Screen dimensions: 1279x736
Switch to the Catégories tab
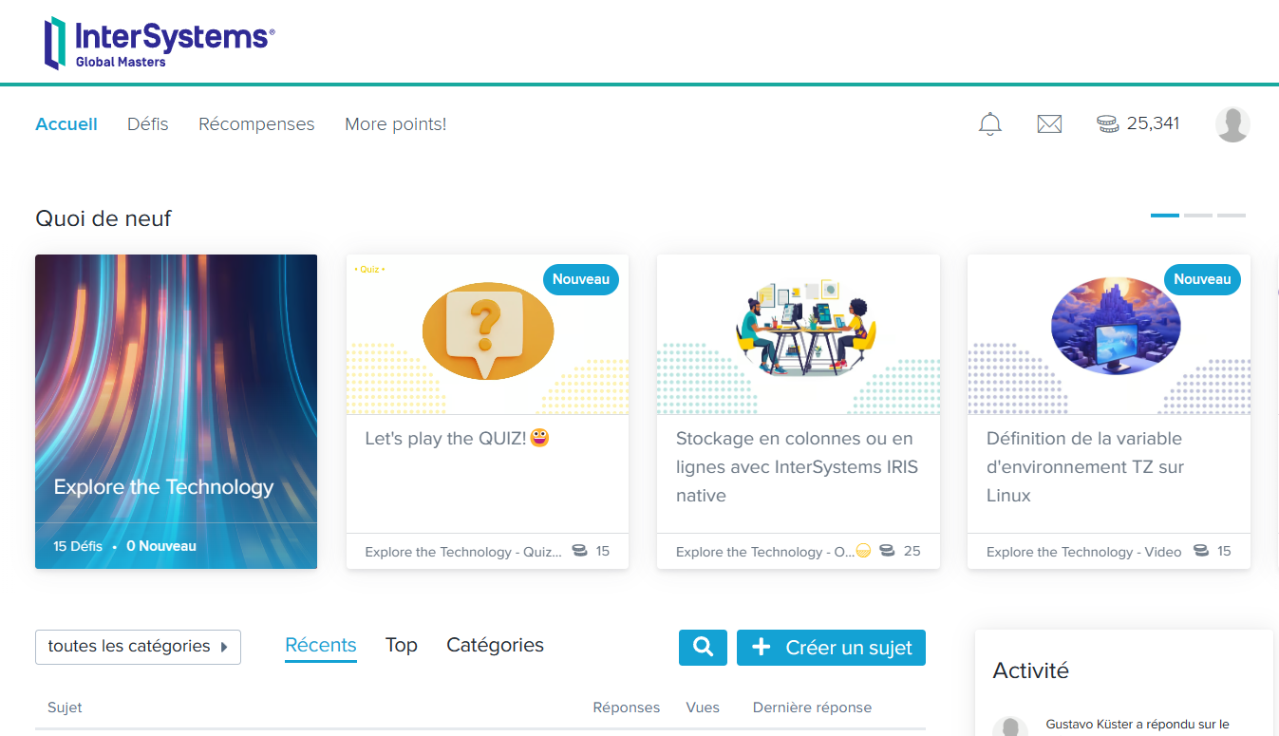(495, 645)
